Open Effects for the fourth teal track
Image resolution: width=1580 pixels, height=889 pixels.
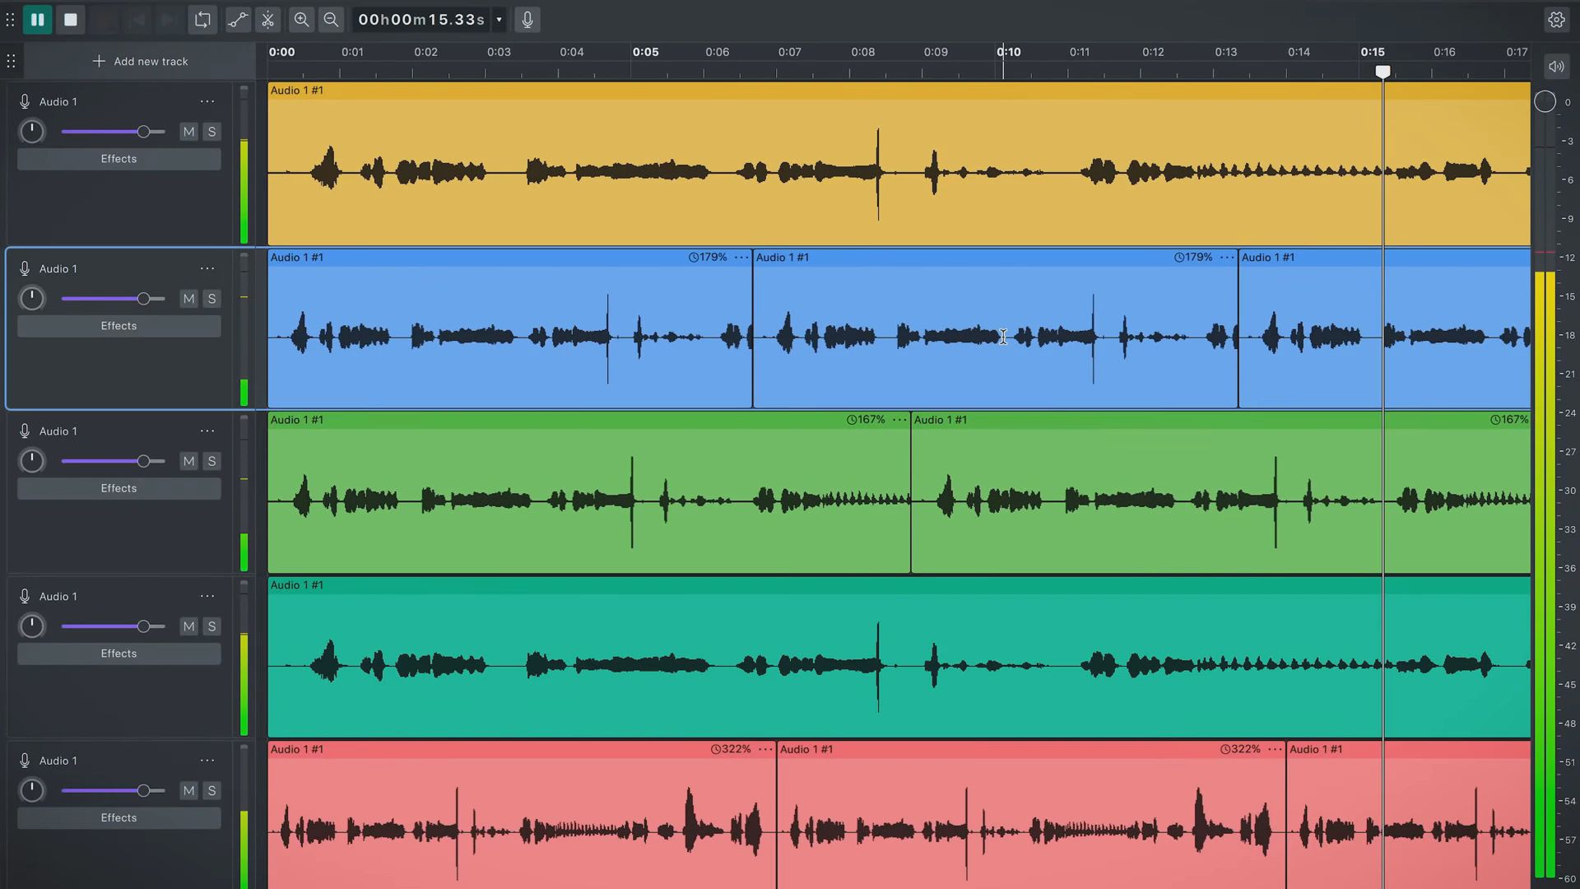pyautogui.click(x=118, y=654)
